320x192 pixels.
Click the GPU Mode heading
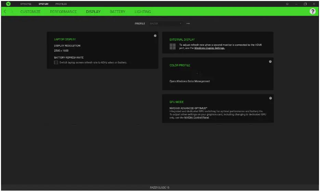coord(177,102)
